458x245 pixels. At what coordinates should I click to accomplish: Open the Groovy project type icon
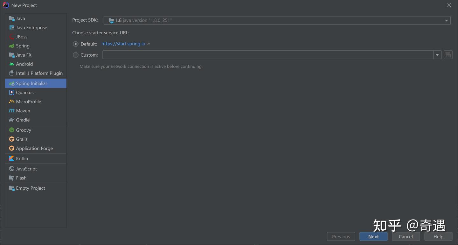coord(11,130)
